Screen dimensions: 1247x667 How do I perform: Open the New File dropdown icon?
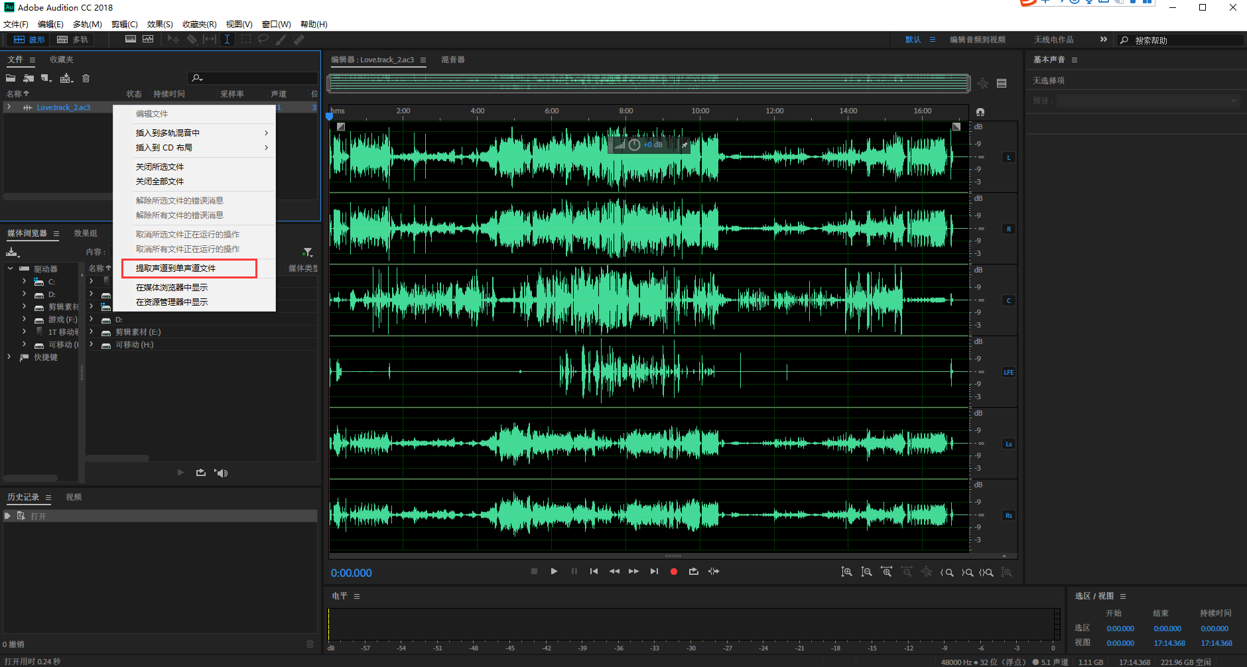[46, 78]
